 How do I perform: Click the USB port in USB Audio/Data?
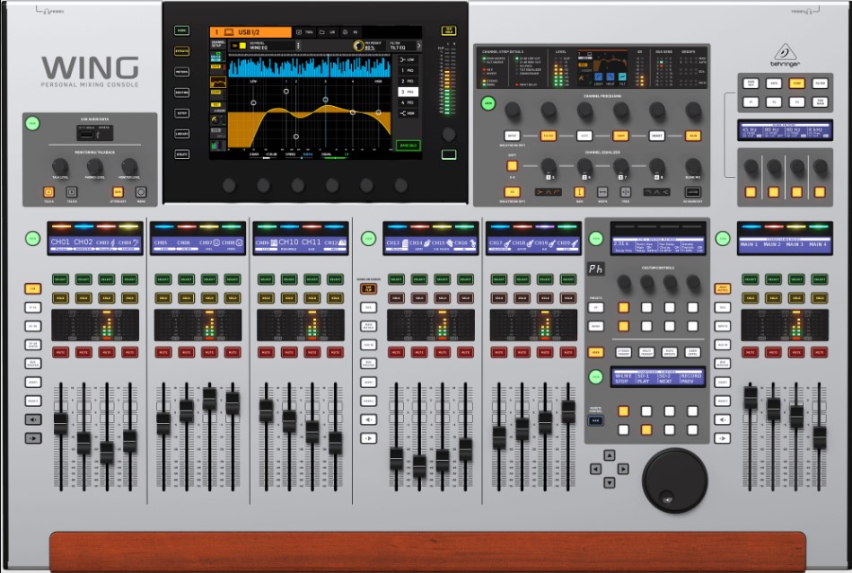tap(87, 132)
